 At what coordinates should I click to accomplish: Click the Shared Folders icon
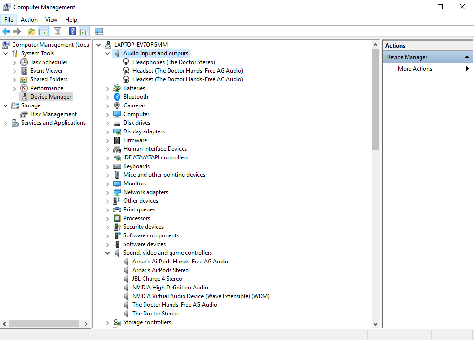click(x=24, y=79)
